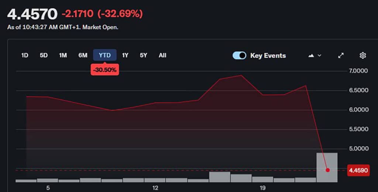The height and width of the screenshot is (192, 378).
Task: Click the (-32.69%) percent change
Action: pyautogui.click(x=120, y=14)
